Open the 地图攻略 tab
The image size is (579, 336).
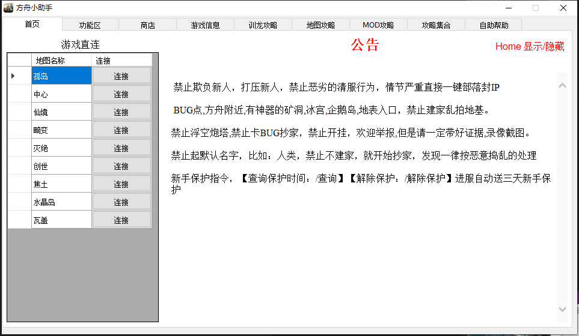320,25
